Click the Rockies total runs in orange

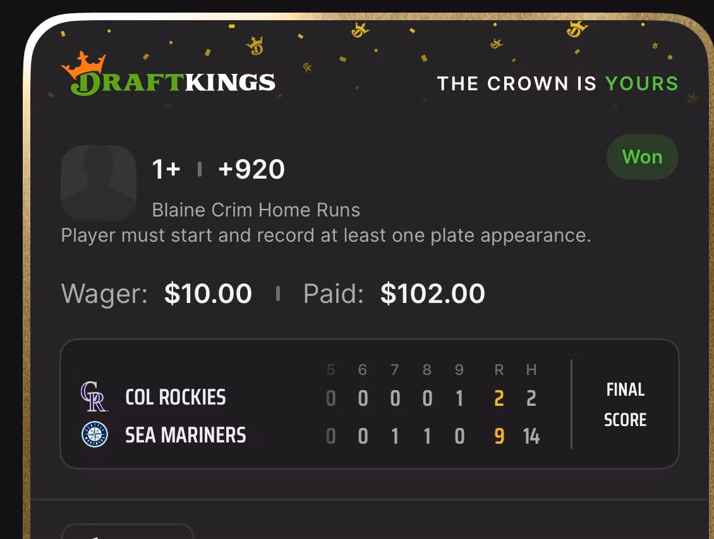pos(499,398)
